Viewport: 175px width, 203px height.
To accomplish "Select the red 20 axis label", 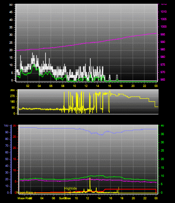I will click(x=15, y=148).
